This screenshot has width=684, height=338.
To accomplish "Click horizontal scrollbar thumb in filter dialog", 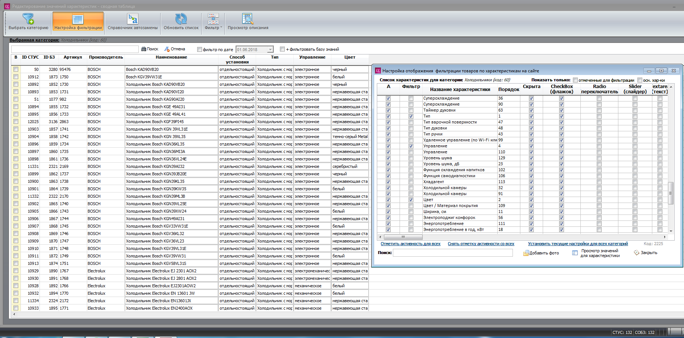I will point(403,237).
